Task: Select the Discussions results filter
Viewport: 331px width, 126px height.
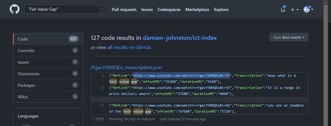Action: pyautogui.click(x=48, y=74)
